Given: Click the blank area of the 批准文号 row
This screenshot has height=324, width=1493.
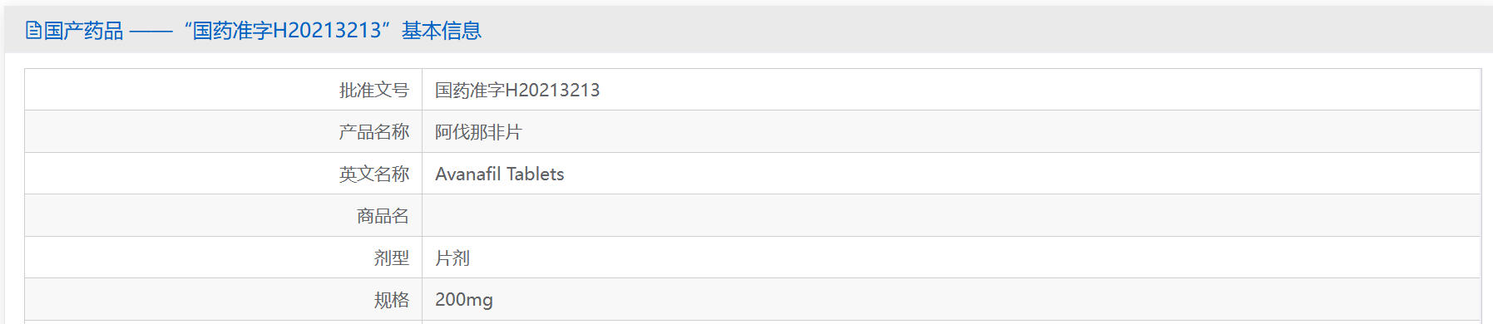Looking at the screenshot, I should coord(1040,90).
